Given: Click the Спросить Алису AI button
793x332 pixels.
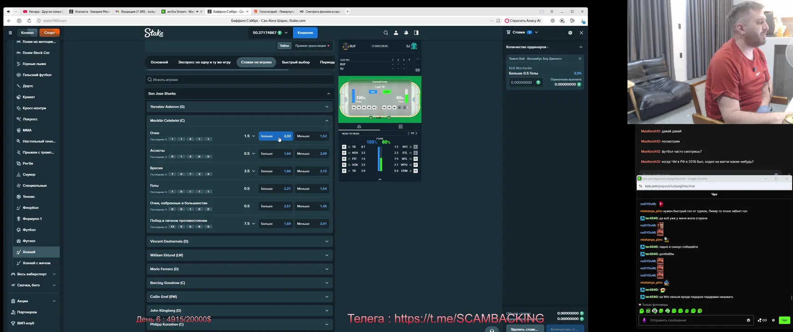Looking at the screenshot, I should (523, 21).
